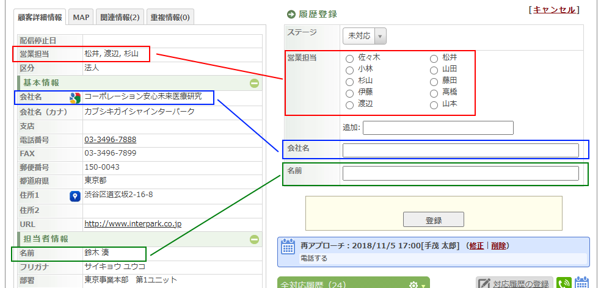
Task: Click the 会社名 input field in 履歴登録
Action: point(460,150)
